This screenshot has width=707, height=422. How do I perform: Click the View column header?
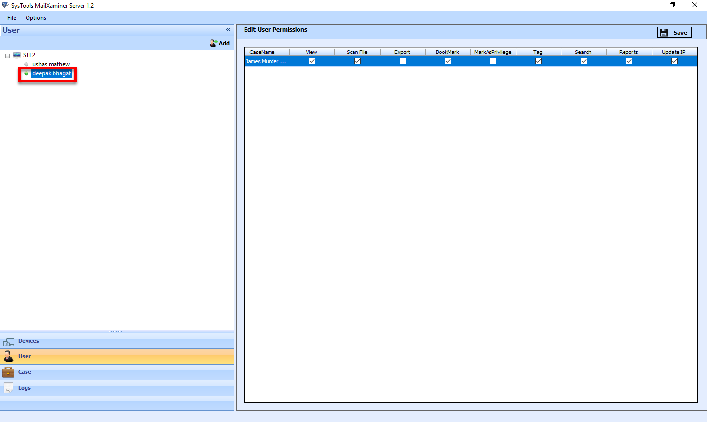[x=312, y=52]
